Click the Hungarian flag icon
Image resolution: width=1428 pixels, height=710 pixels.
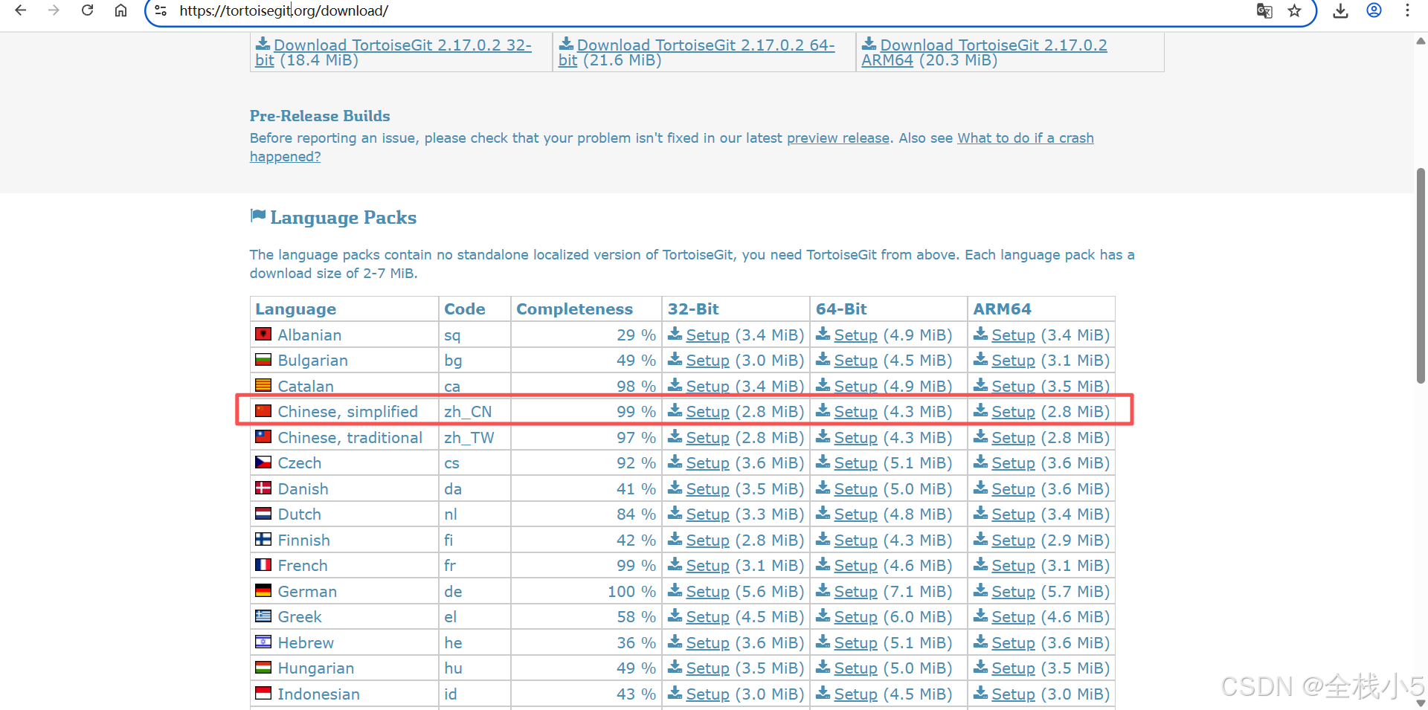point(263,667)
